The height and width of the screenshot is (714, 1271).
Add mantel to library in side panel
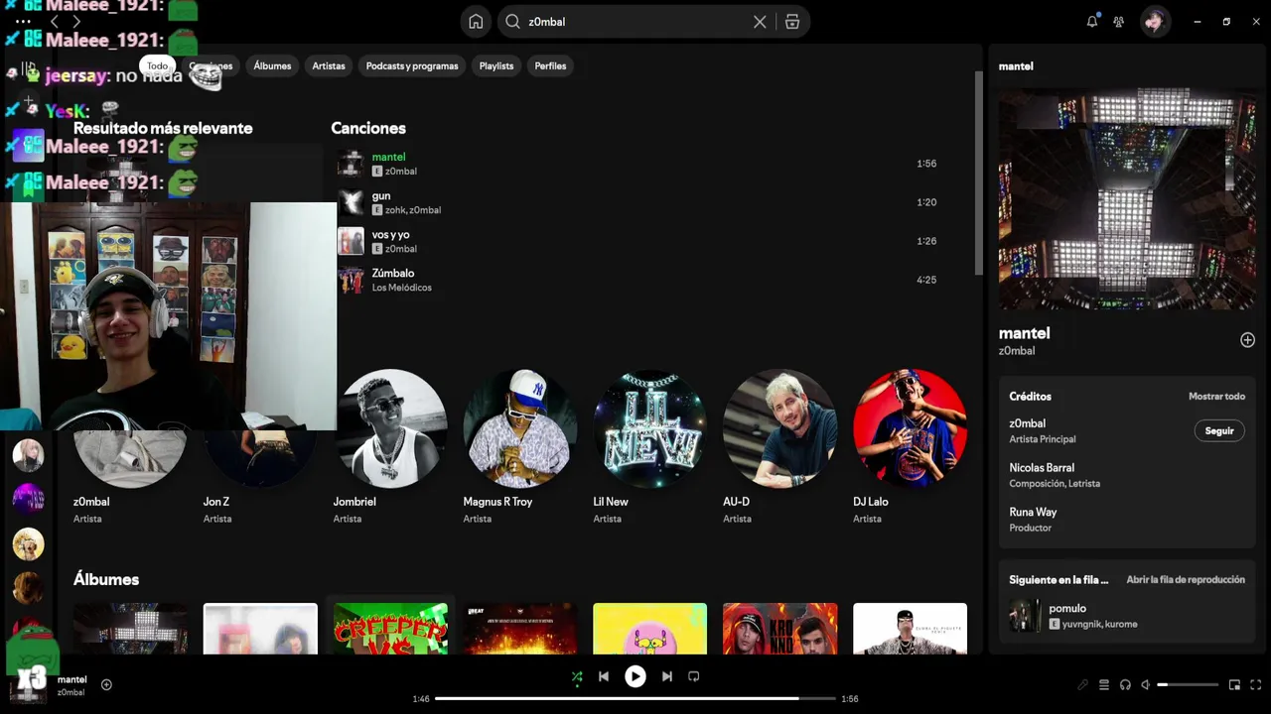point(1247,340)
